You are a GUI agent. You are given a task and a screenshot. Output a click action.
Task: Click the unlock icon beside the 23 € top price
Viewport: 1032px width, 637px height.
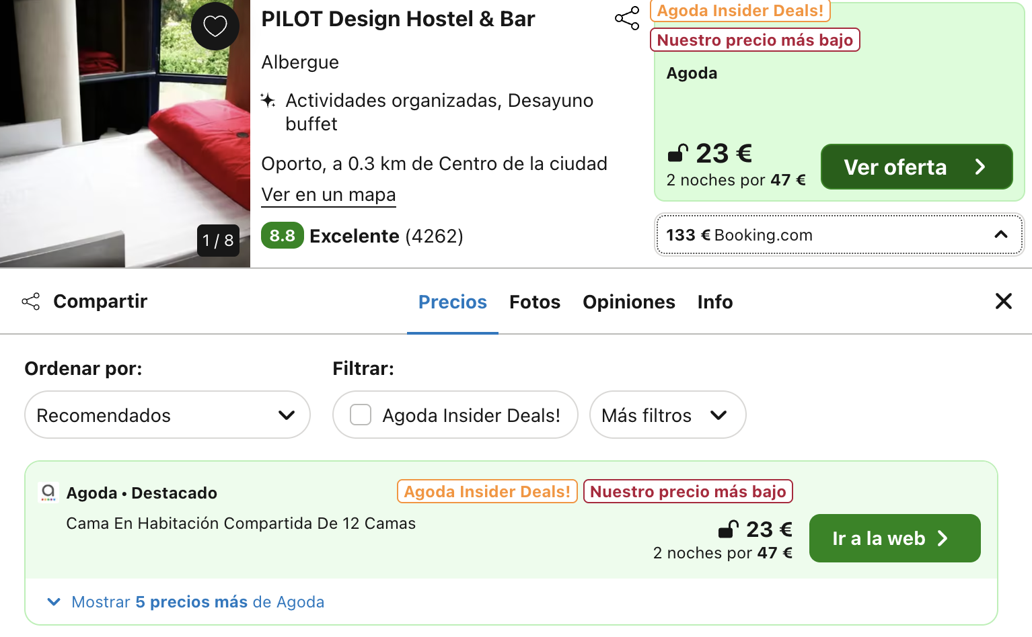pyautogui.click(x=678, y=154)
